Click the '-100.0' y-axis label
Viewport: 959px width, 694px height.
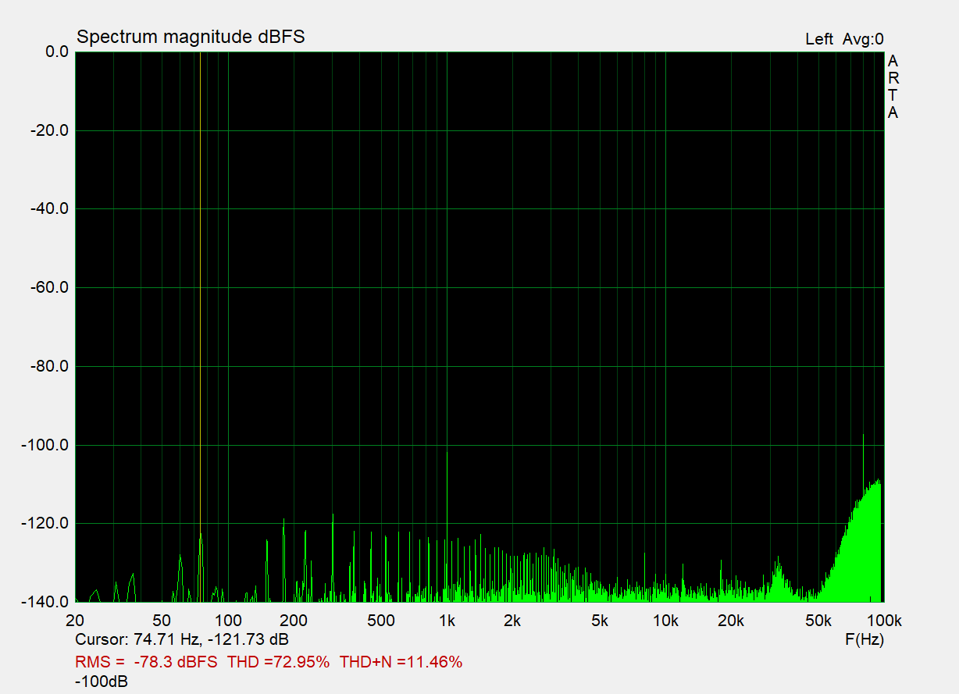46,445
